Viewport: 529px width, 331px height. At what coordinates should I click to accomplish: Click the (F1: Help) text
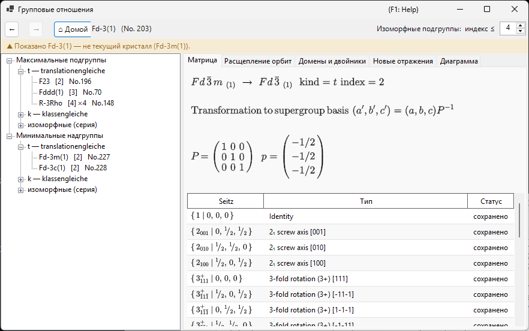[403, 10]
